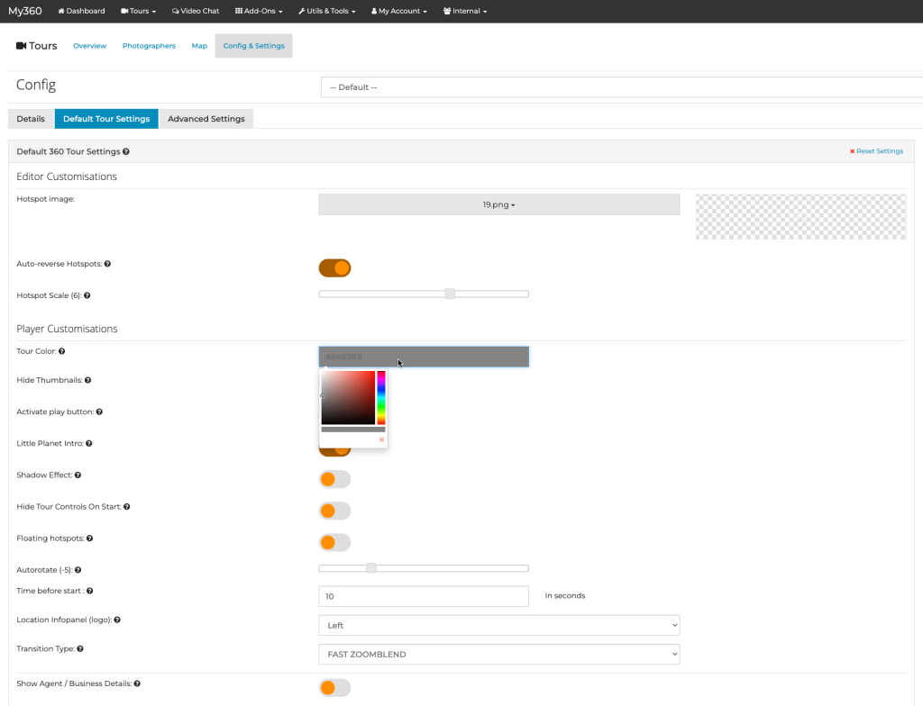
Task: Click Reset Settings link
Action: click(x=876, y=151)
